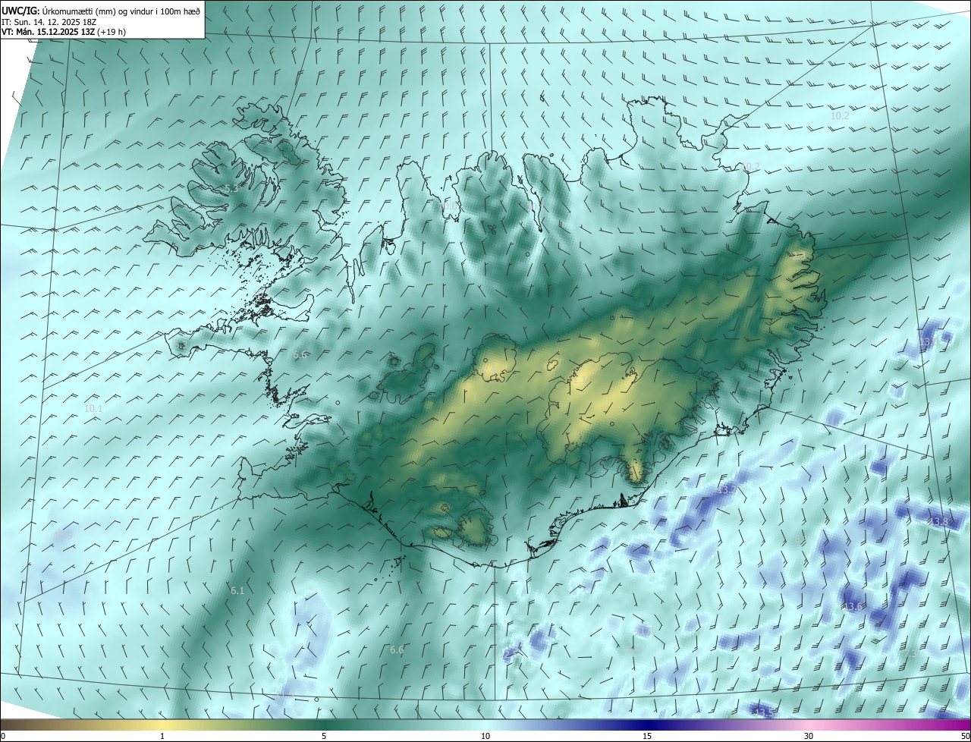
Task: Click the "13.2" value label on the map
Action: click(x=727, y=490)
